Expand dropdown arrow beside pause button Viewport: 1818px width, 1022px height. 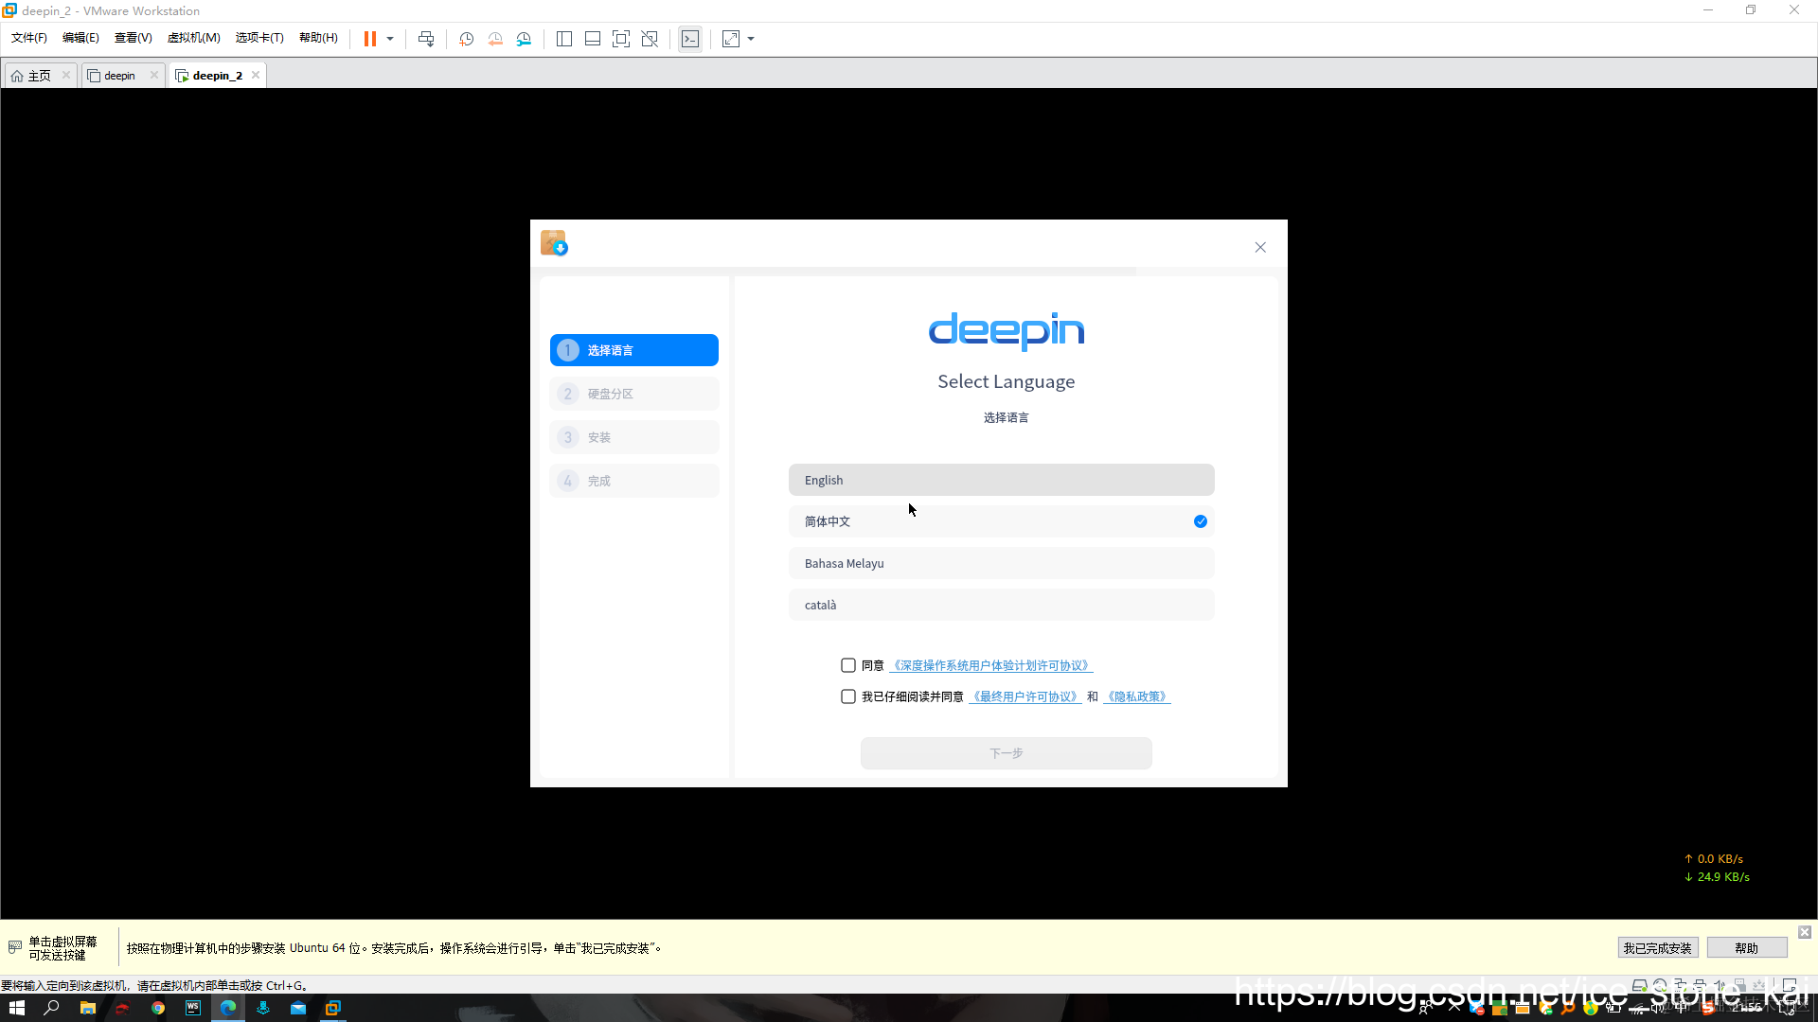[390, 39]
